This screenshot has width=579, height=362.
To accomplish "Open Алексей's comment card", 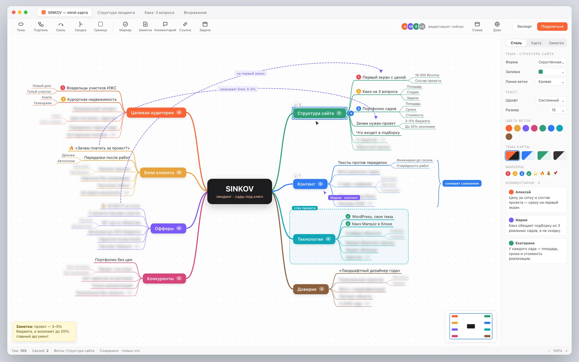I will [x=536, y=199].
